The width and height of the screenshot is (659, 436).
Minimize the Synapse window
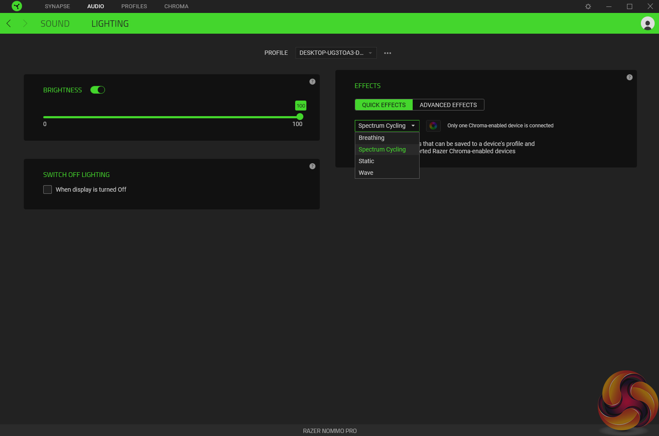click(609, 6)
